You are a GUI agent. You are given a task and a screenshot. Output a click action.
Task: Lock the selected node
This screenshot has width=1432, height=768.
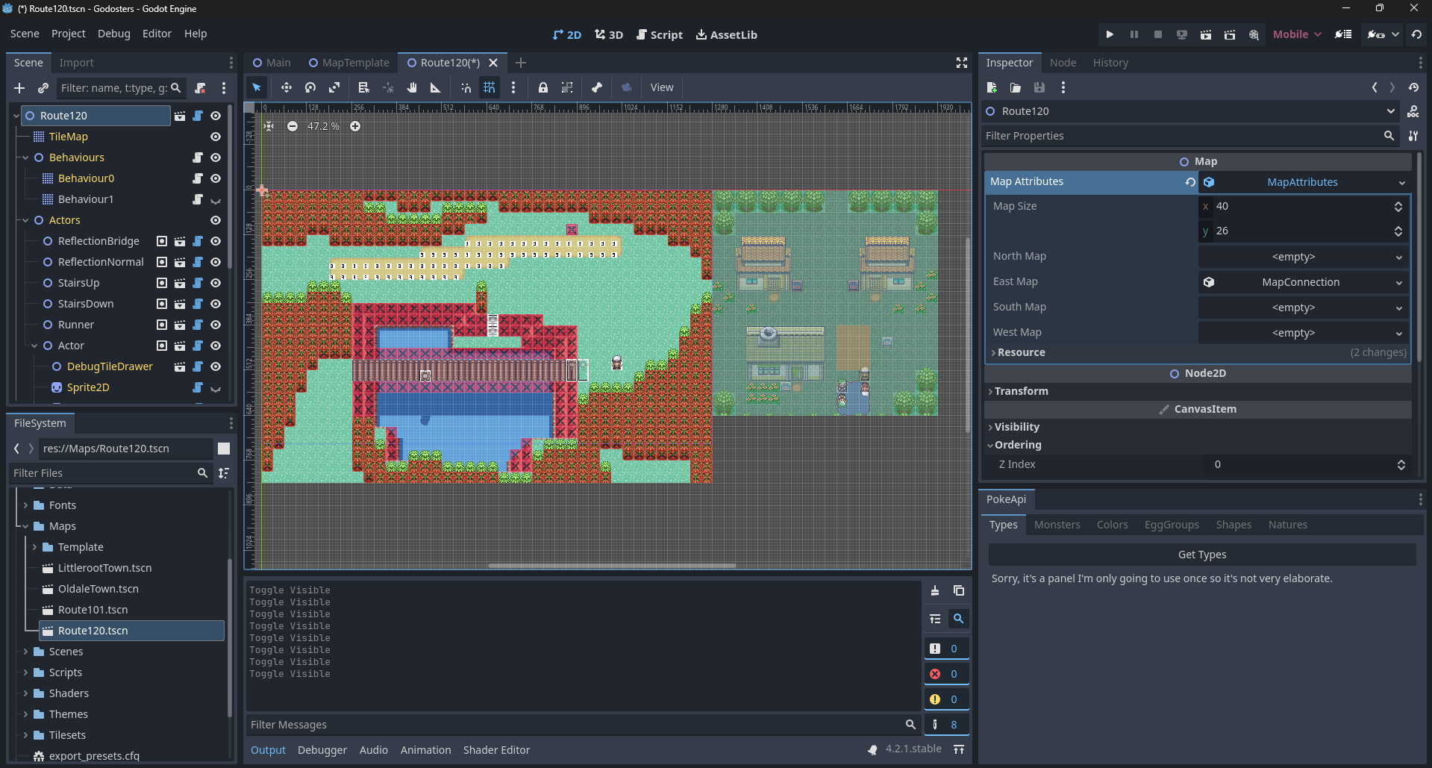pos(543,88)
